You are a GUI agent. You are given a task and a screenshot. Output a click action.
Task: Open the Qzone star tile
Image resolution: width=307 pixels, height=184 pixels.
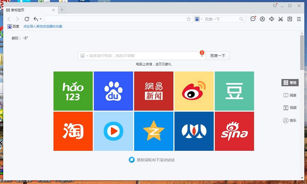click(154, 131)
